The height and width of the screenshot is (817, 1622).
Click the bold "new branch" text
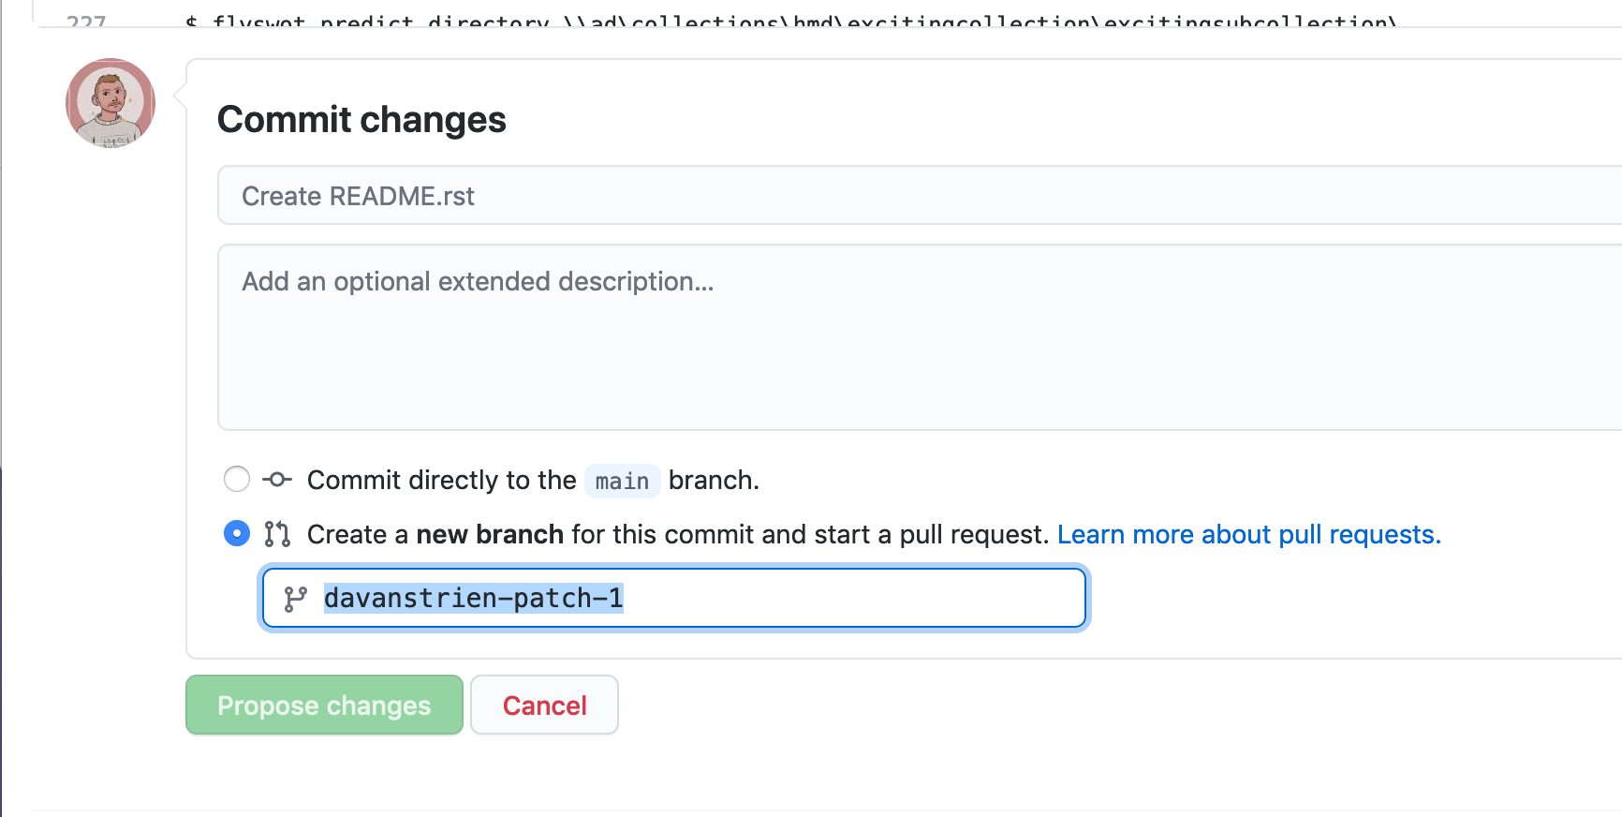(490, 534)
